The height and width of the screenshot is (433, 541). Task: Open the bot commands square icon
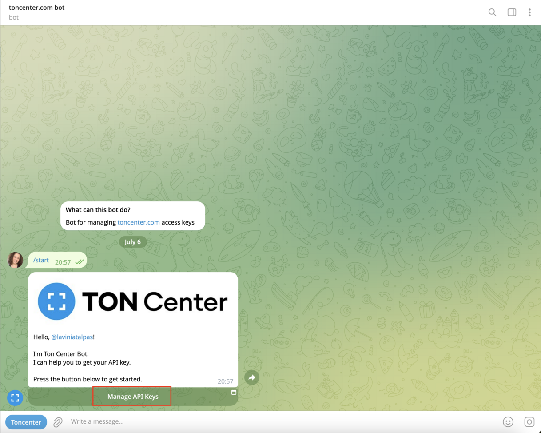click(x=529, y=422)
